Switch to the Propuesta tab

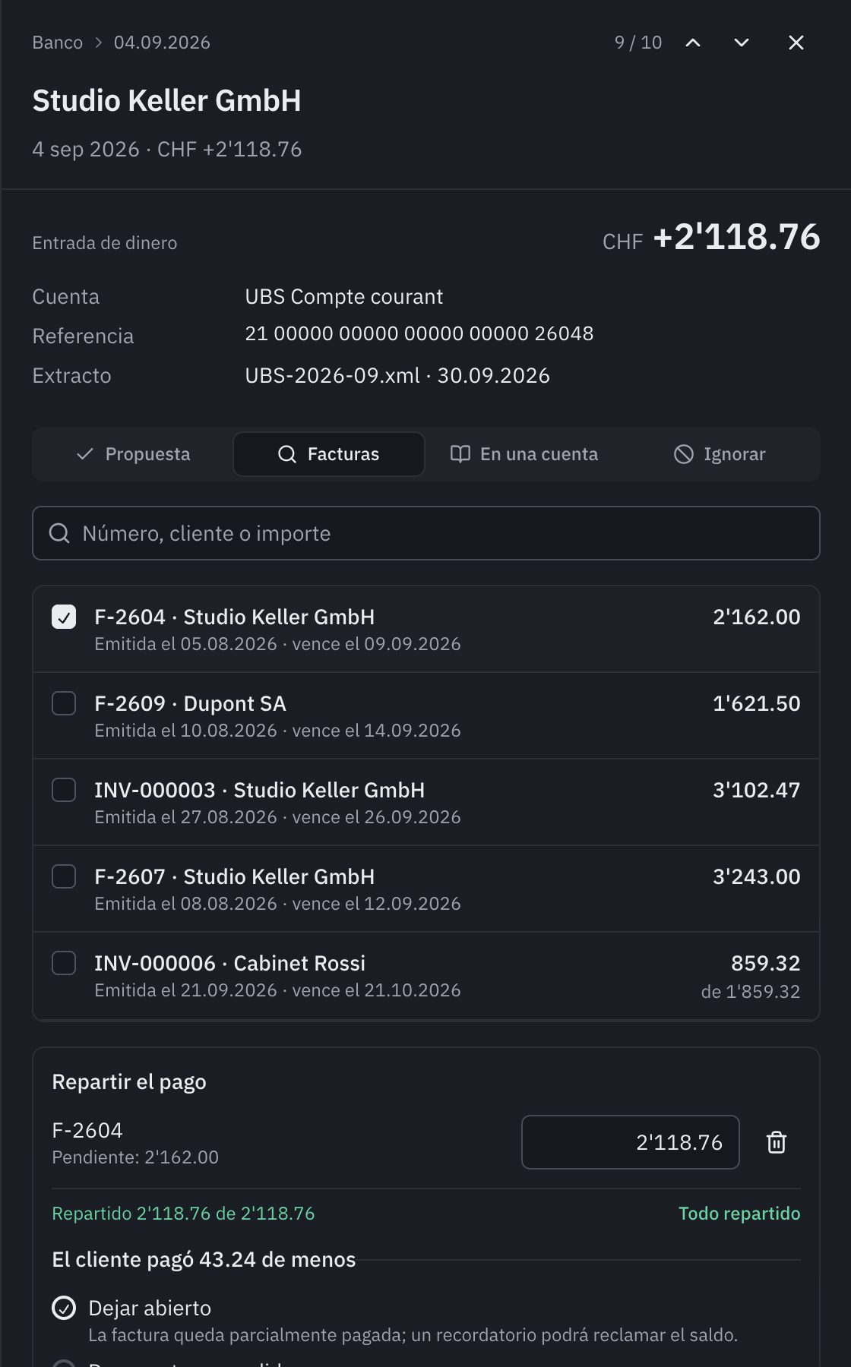click(134, 454)
